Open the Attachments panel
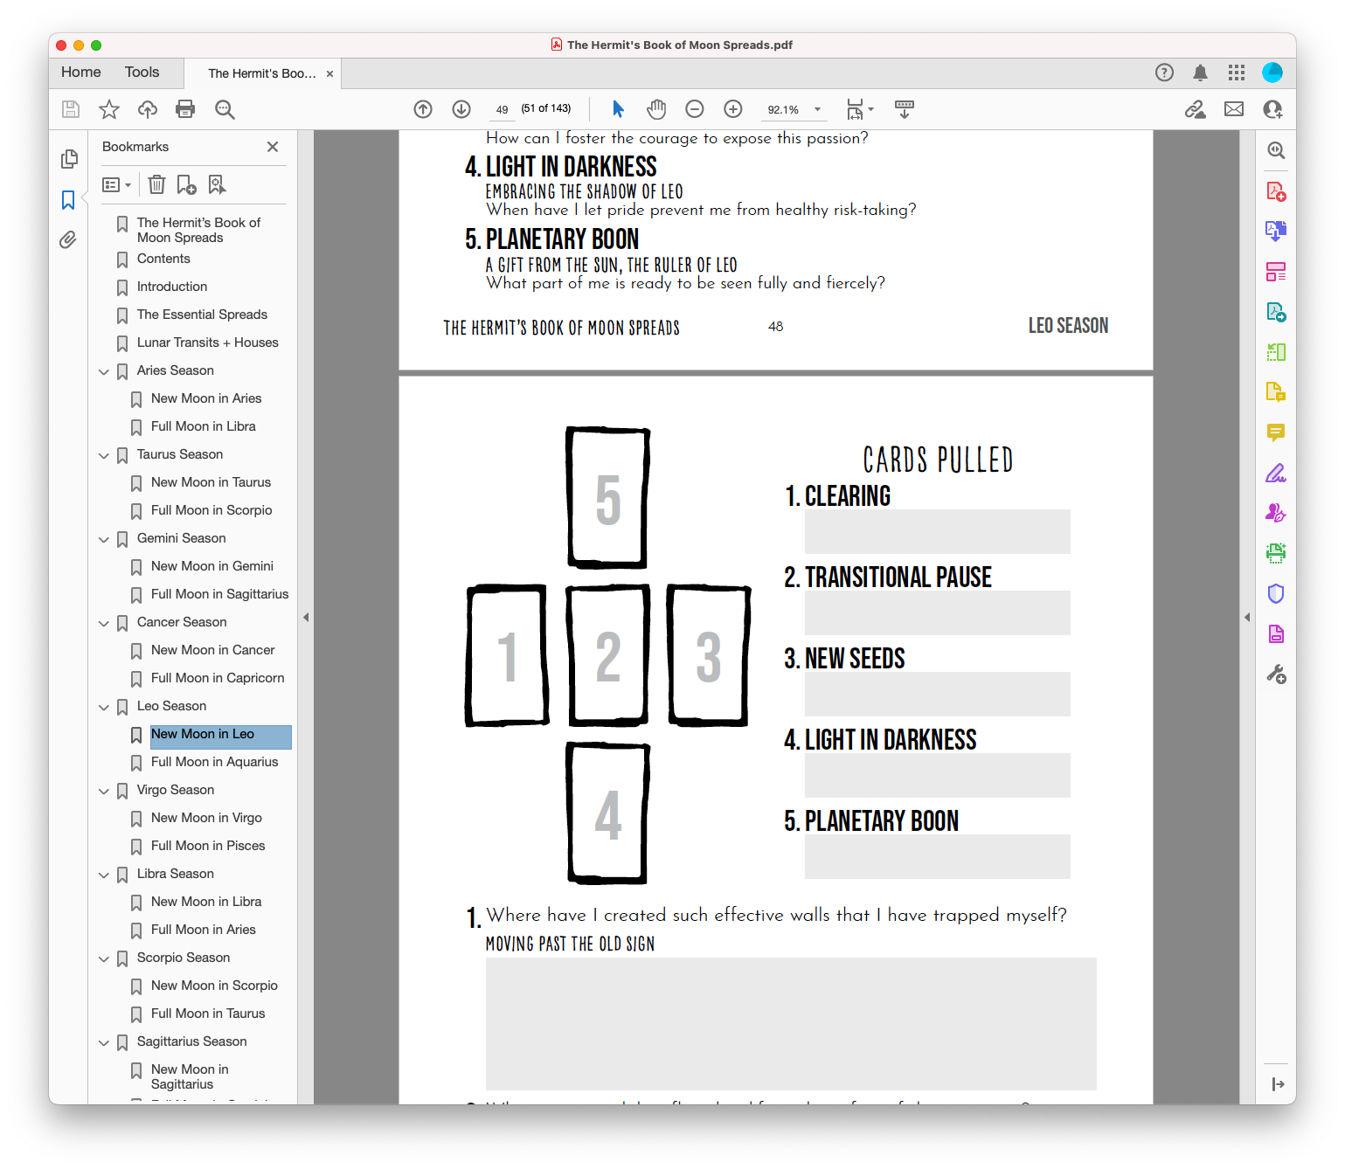The height and width of the screenshot is (1169, 1345). pyautogui.click(x=69, y=239)
